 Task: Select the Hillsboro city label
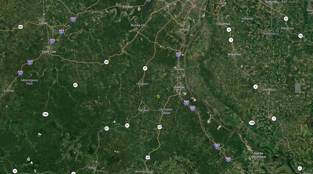click(142, 84)
